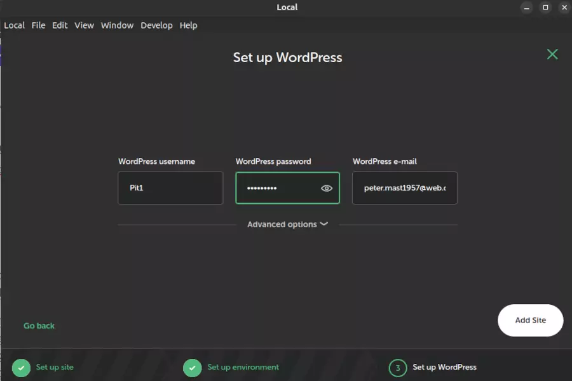Click the WordPress username label

(156, 161)
